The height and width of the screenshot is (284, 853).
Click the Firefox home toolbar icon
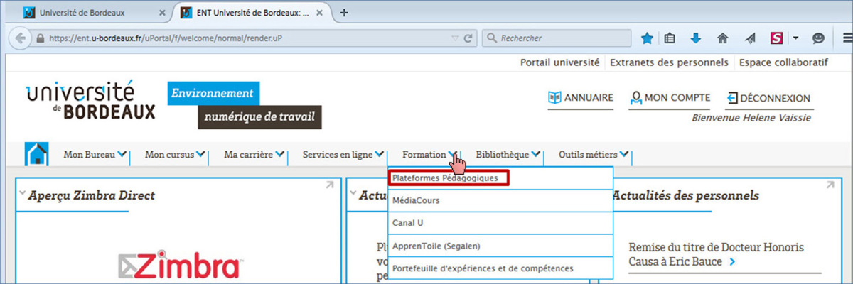pyautogui.click(x=723, y=38)
